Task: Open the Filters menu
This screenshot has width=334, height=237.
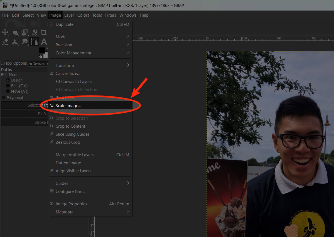Action: pyautogui.click(x=110, y=15)
